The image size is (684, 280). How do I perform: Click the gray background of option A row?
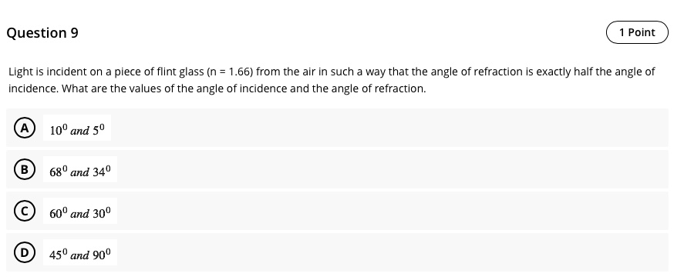(x=388, y=128)
